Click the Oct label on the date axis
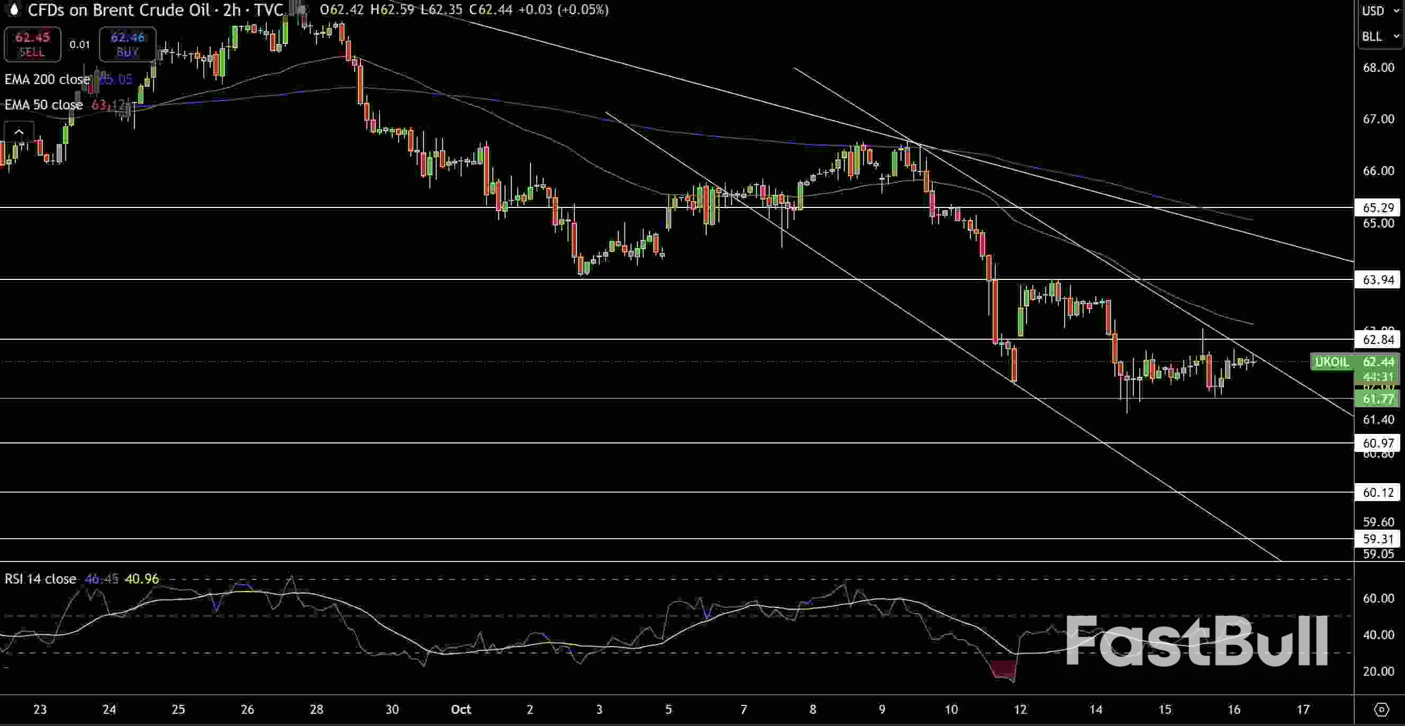The height and width of the screenshot is (726, 1405). pos(461,710)
